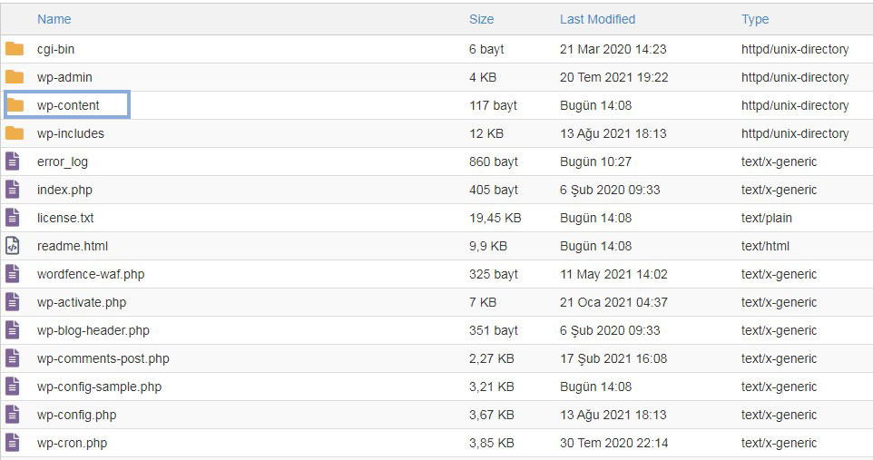Click the wp-content folder icon
Viewport: 873px width, 460px height.
tap(15, 105)
